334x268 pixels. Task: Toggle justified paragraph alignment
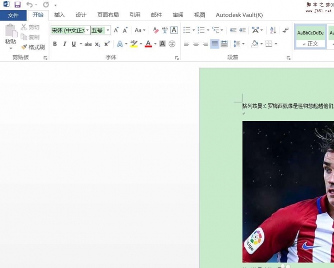214,44
